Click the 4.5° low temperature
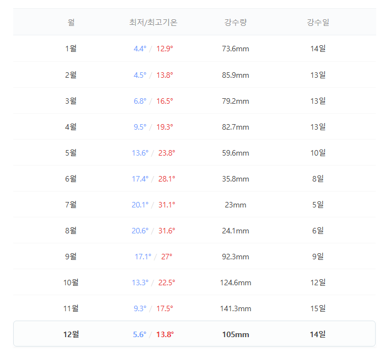 click(140, 75)
